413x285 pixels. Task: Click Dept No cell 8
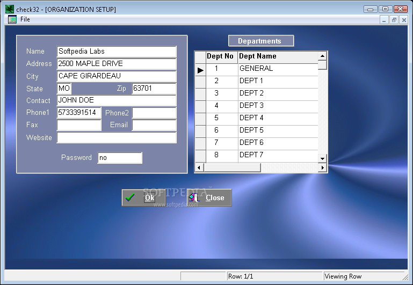coord(222,156)
